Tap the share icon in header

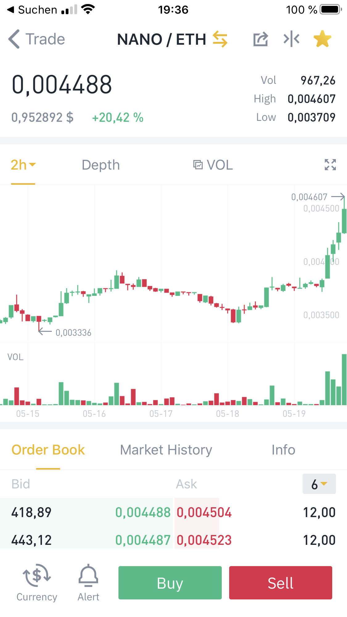coord(261,39)
